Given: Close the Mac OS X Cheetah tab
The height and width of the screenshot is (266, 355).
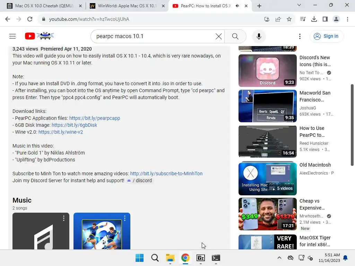Looking at the screenshot, I should (80, 6).
